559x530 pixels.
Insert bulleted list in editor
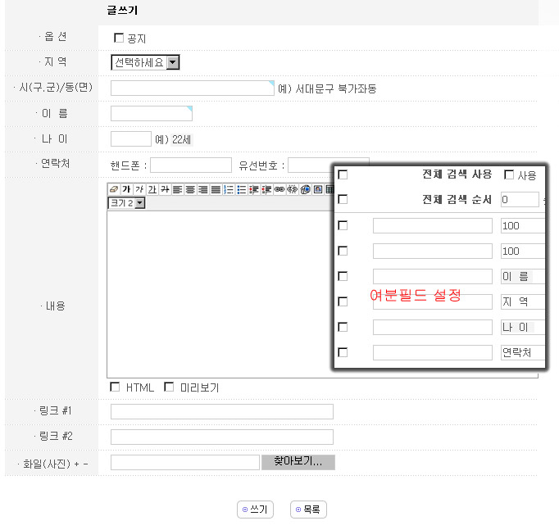(x=241, y=189)
